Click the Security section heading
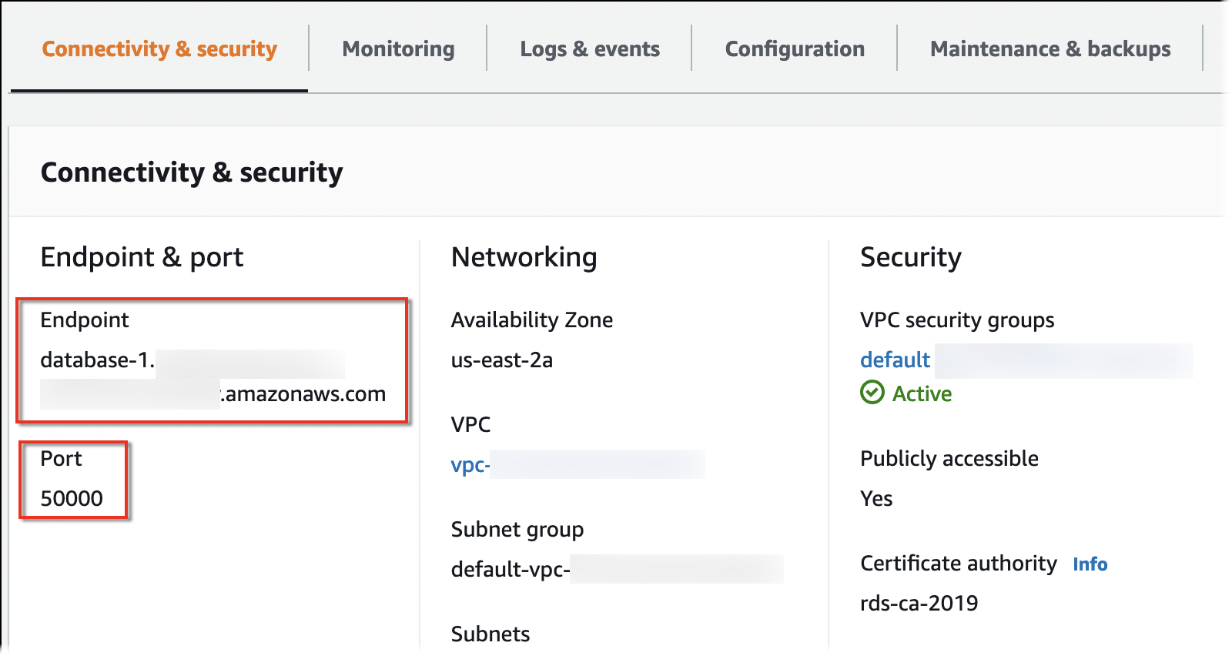The height and width of the screenshot is (656, 1232). tap(910, 257)
